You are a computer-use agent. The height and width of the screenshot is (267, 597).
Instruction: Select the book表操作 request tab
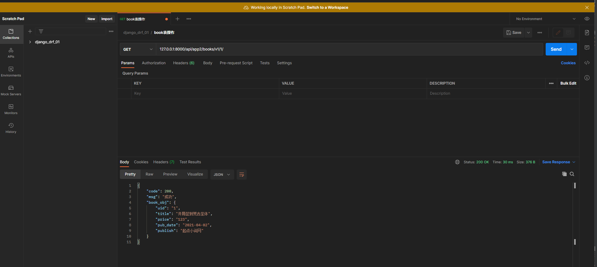(x=144, y=19)
